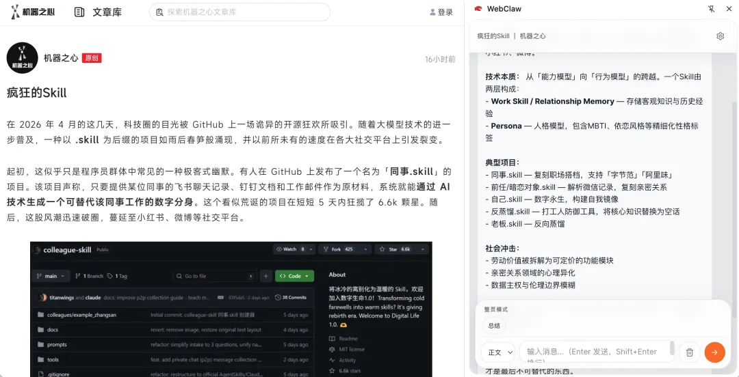Click titanwings contributor avatar in GitHub screenshot
The width and height of the screenshot is (739, 377).
(42, 298)
